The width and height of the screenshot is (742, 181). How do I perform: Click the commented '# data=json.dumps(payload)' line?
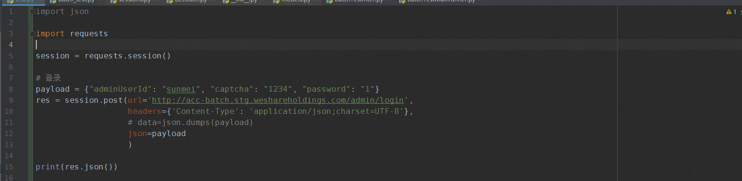pos(190,123)
